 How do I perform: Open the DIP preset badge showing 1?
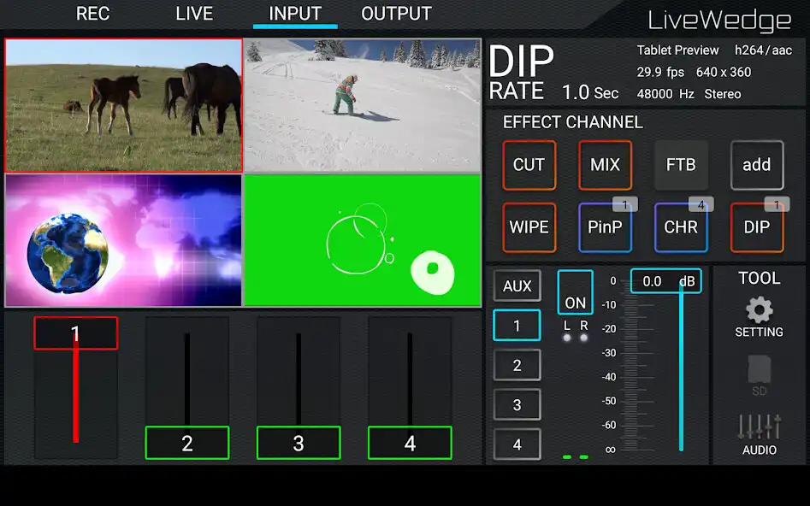click(775, 204)
